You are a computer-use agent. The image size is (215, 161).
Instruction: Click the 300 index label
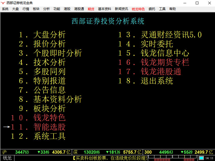[148, 152]
